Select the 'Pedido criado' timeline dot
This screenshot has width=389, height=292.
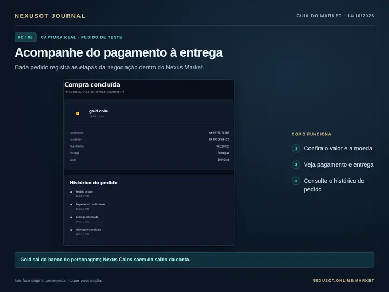coord(71,192)
